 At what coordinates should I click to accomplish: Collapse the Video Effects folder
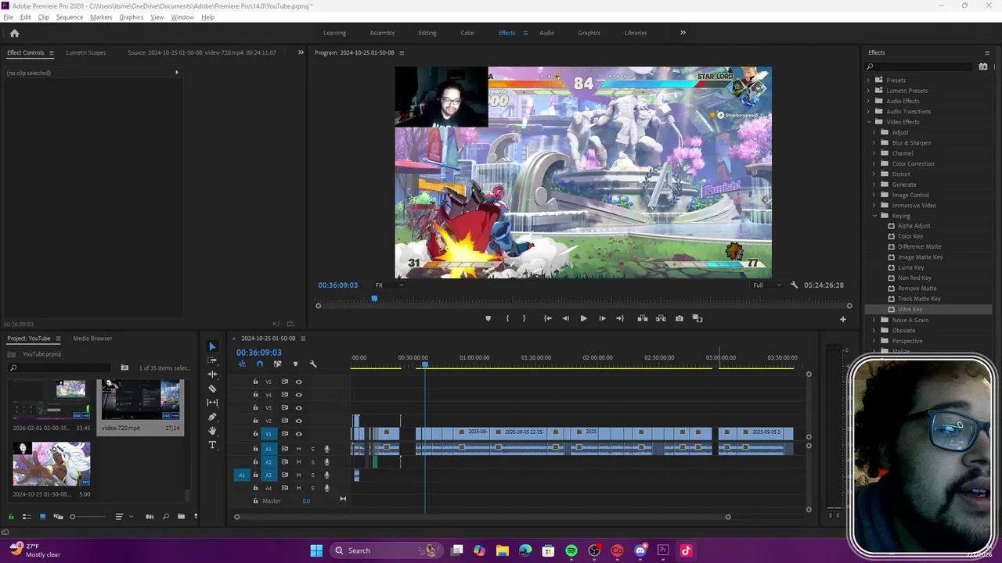coord(868,122)
